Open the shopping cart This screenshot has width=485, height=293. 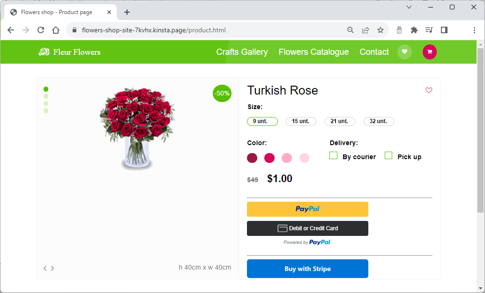point(429,52)
